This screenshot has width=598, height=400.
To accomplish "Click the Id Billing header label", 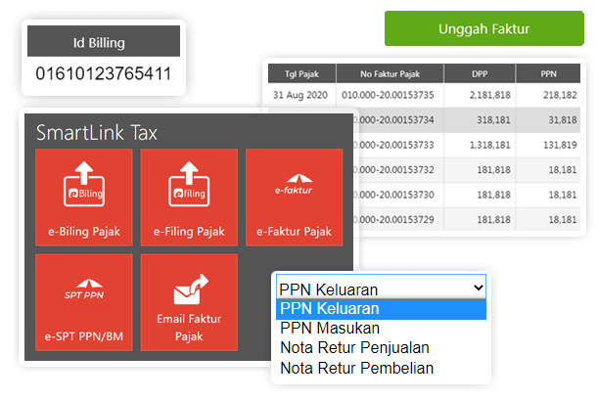I will (103, 41).
